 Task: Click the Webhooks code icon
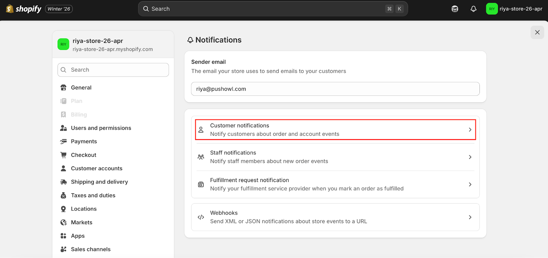pos(201,217)
